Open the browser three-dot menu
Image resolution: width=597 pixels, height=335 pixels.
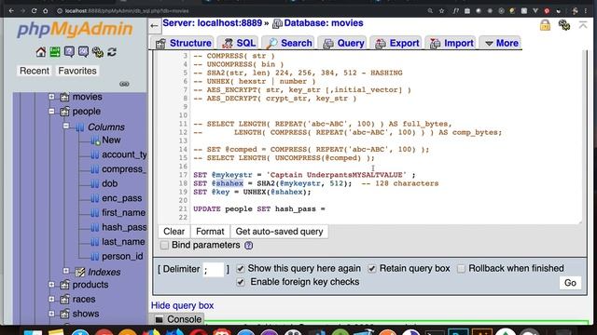[x=586, y=11]
